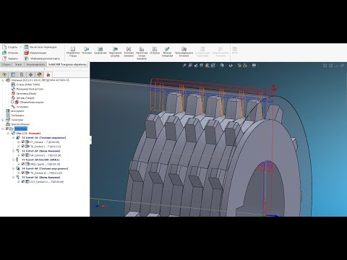This screenshot has height=260, width=347.
Task: Open the ConfigurationManager panel tab
Action: tap(22, 74)
